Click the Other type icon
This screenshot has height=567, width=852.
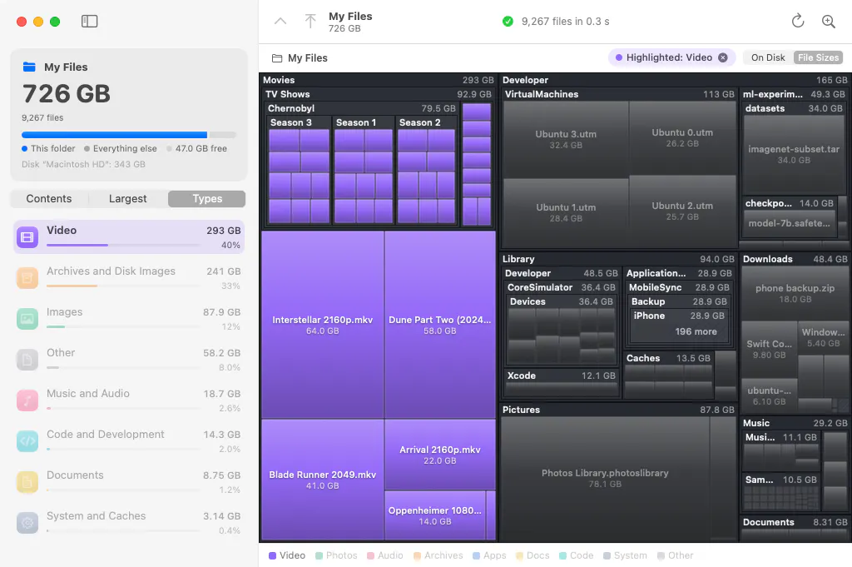pos(27,360)
